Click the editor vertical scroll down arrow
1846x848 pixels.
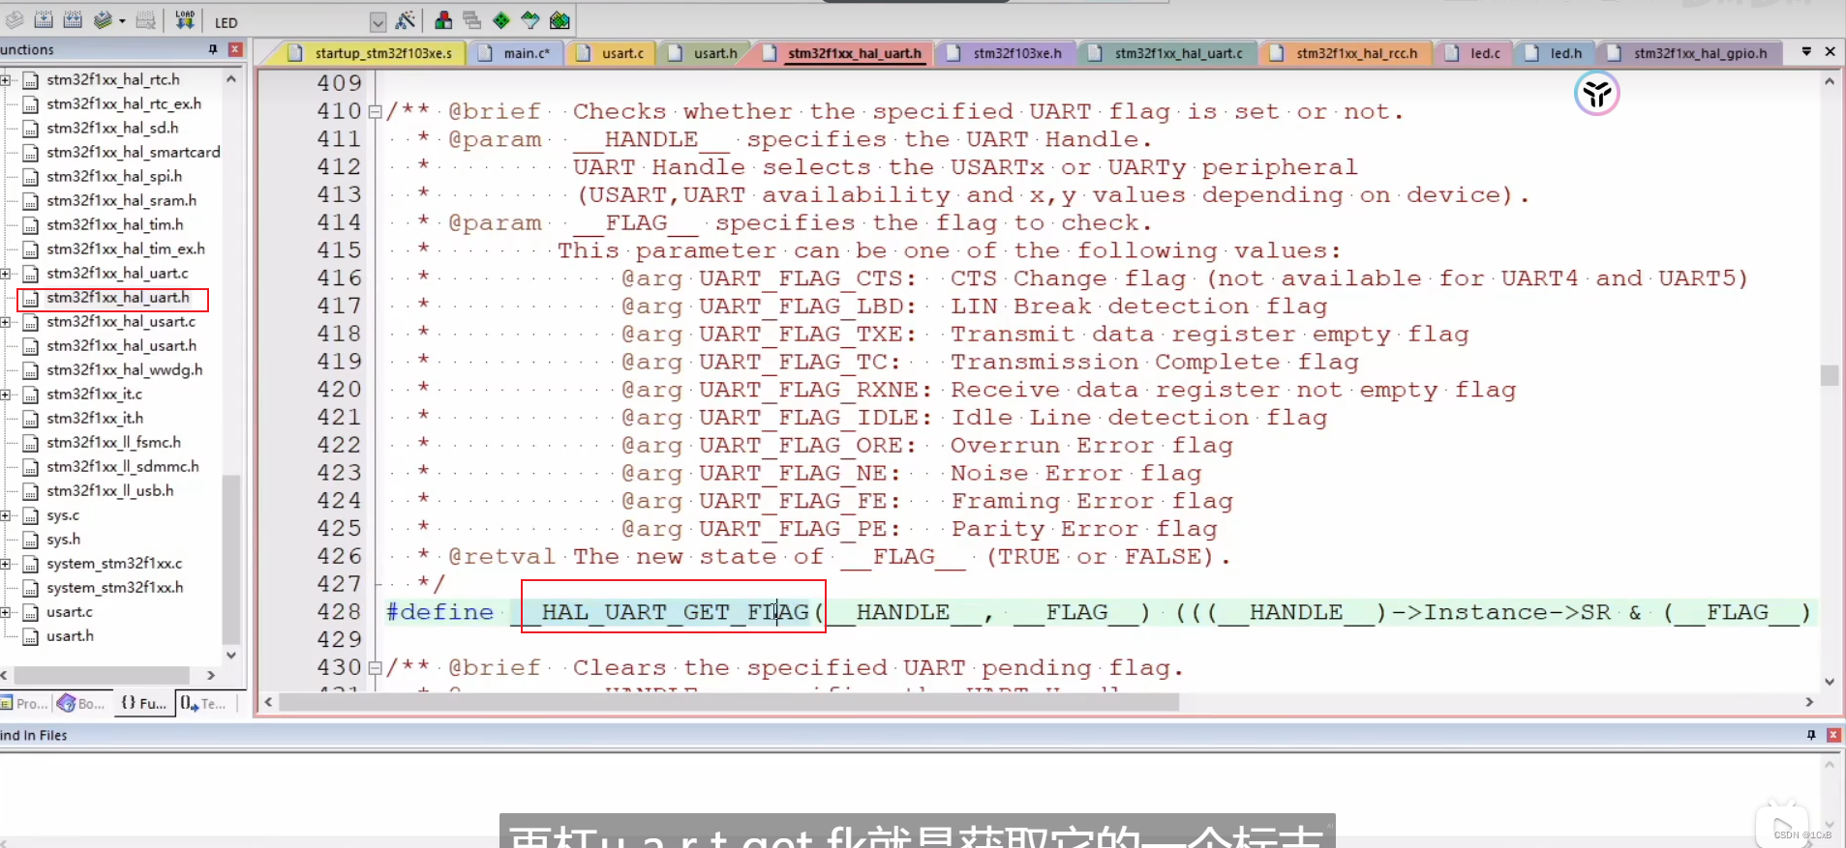[1829, 682]
